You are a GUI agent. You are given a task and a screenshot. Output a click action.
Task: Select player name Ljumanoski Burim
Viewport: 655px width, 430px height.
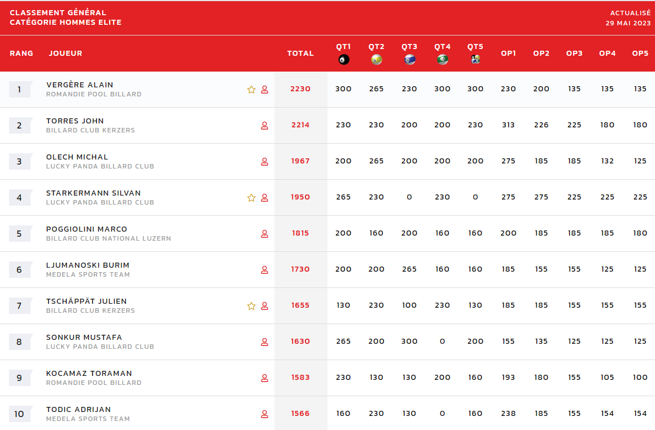(x=88, y=265)
